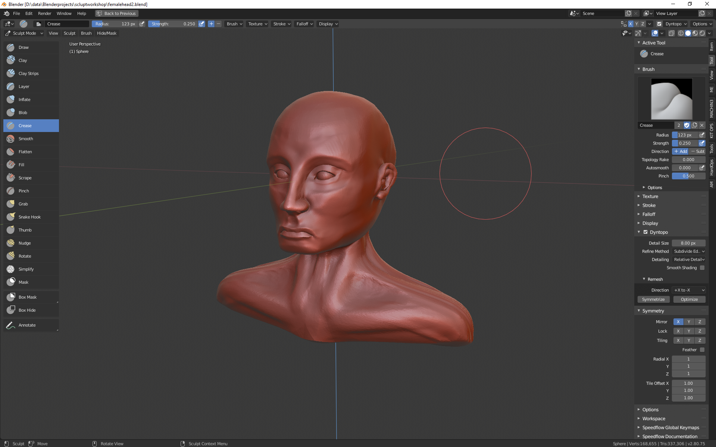Open the Render menu
716x447 pixels.
[44, 13]
